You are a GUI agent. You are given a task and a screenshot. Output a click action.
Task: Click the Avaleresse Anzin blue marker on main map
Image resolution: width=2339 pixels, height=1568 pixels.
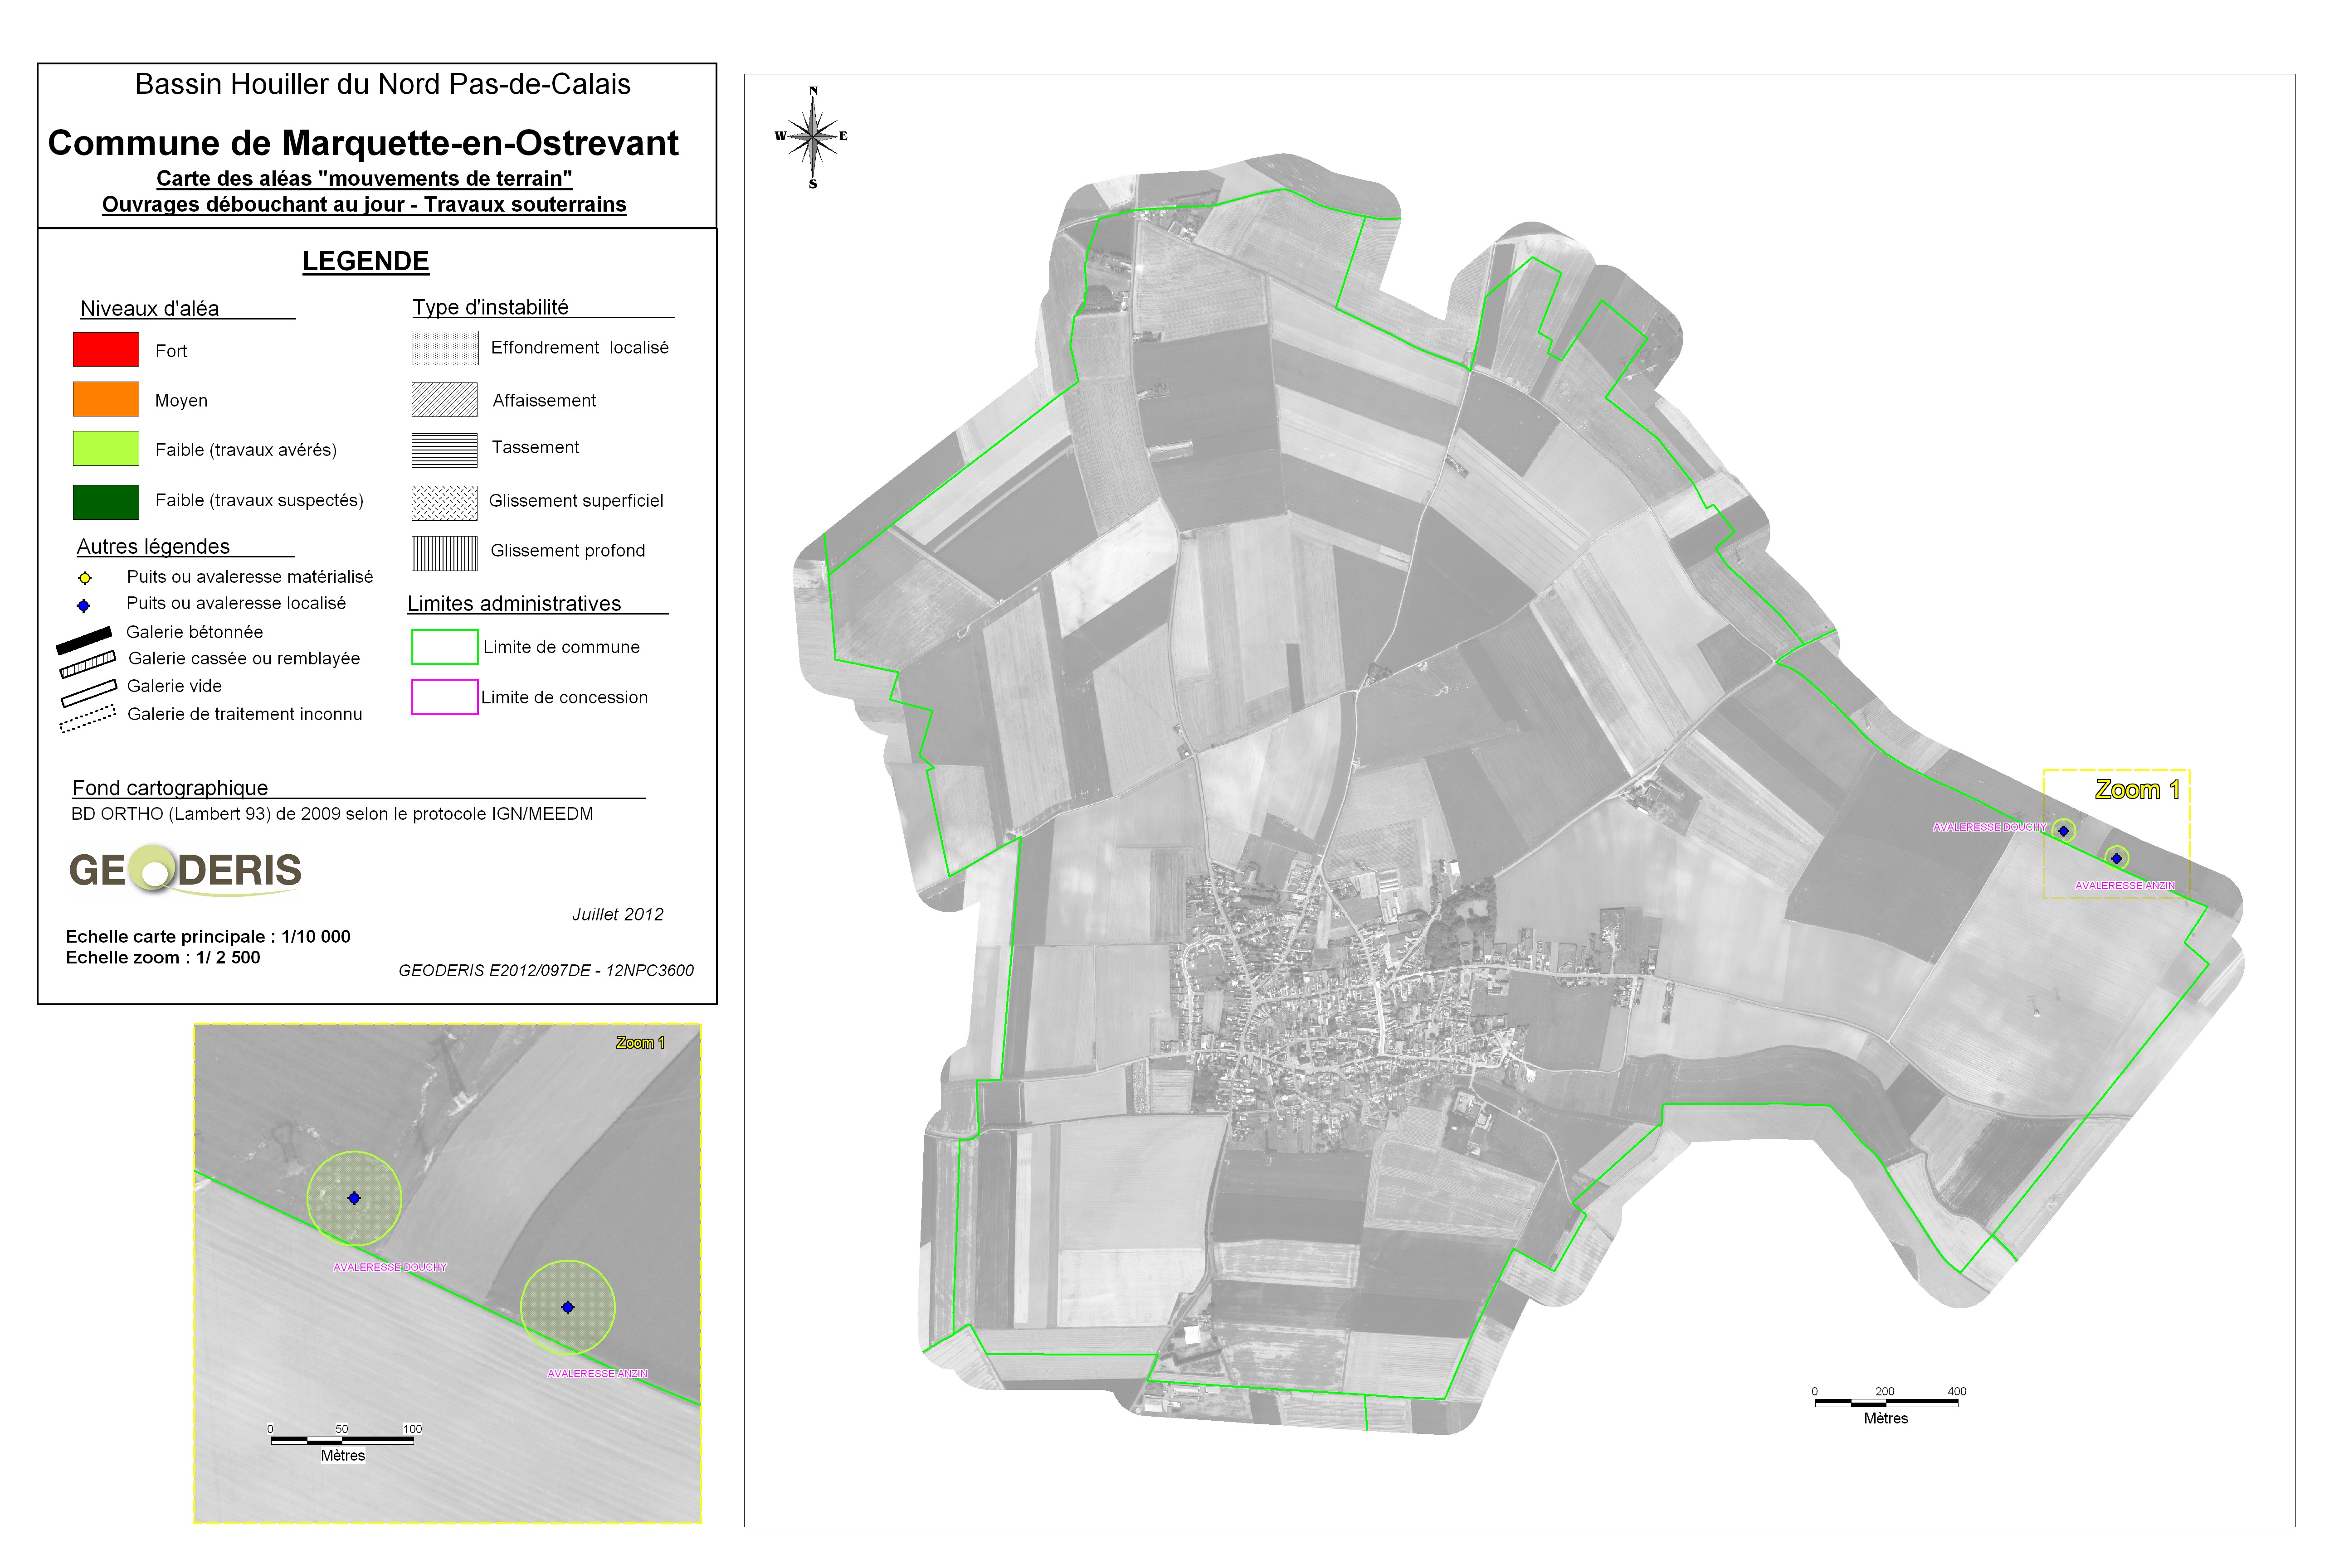(2116, 858)
